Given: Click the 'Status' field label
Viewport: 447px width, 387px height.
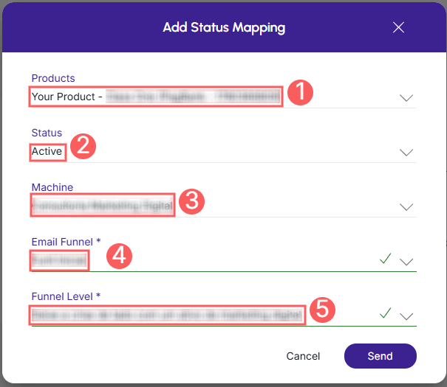Looking at the screenshot, I should (47, 133).
